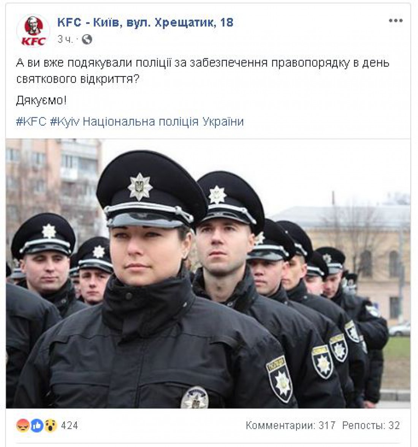Viewport: 418px width, 447px height.
Task: Click the Дякуємо! text line
Action: 41,100
